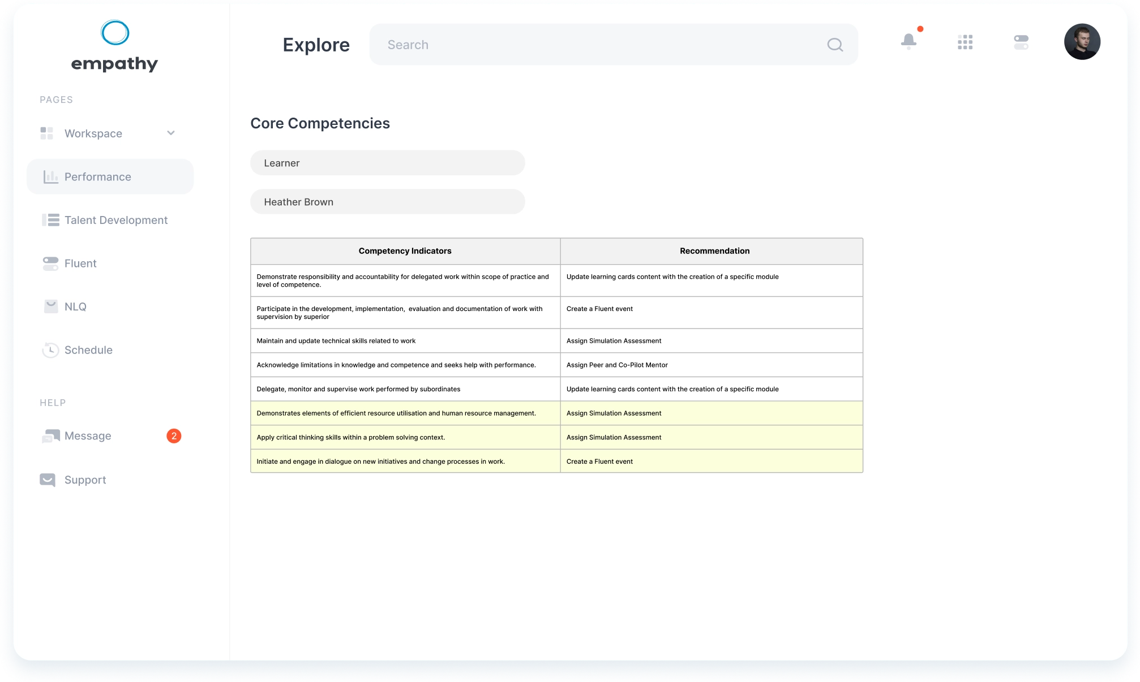Click the Message unread badge showing 2

tap(174, 436)
